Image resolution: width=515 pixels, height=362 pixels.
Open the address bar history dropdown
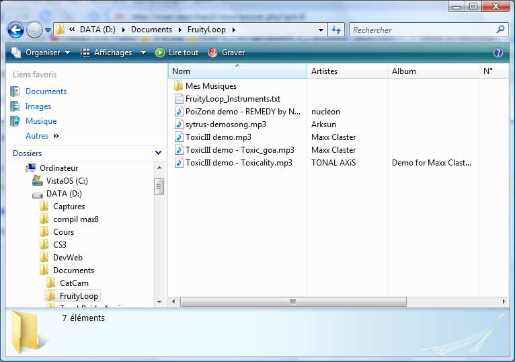click(321, 30)
